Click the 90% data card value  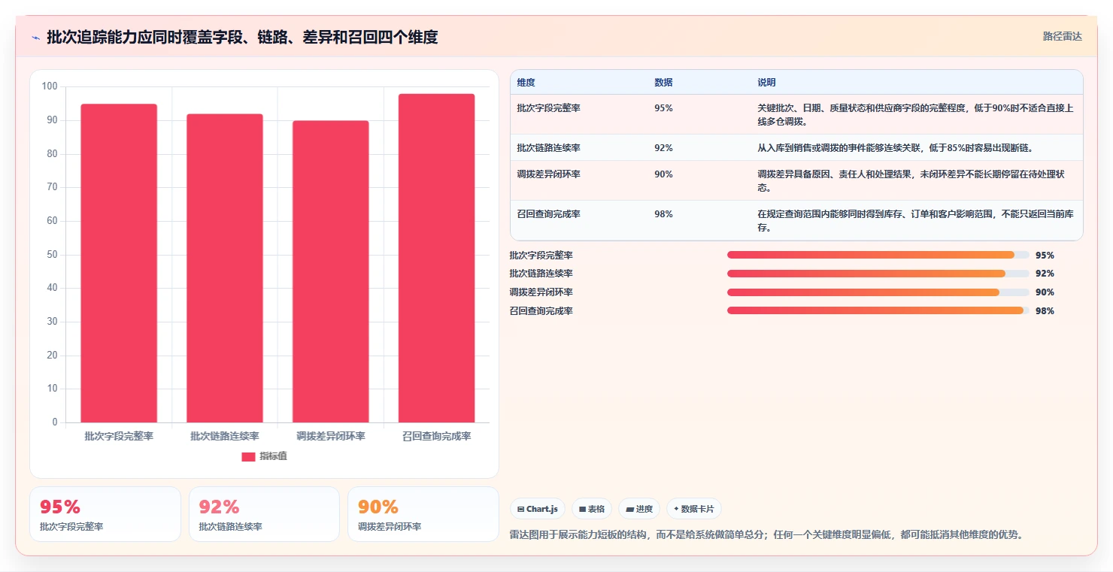pyautogui.click(x=378, y=507)
